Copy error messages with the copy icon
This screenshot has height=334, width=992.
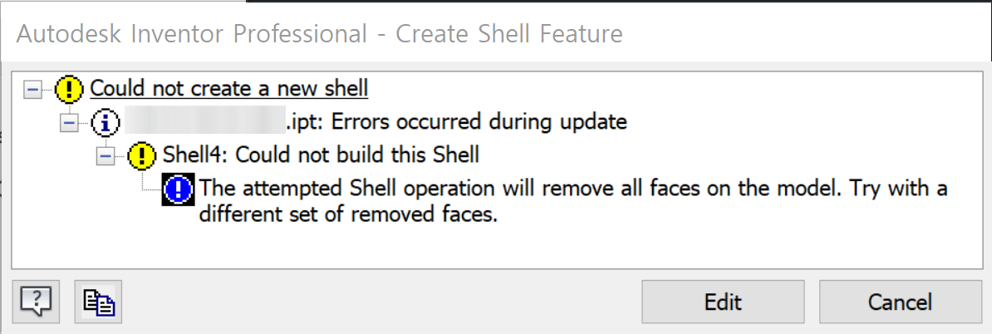point(98,301)
